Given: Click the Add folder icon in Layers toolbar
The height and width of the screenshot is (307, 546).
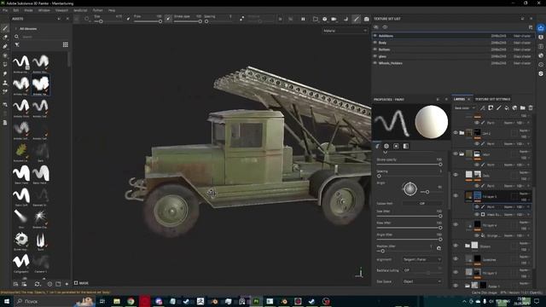Looking at the screenshot, I should (523, 108).
